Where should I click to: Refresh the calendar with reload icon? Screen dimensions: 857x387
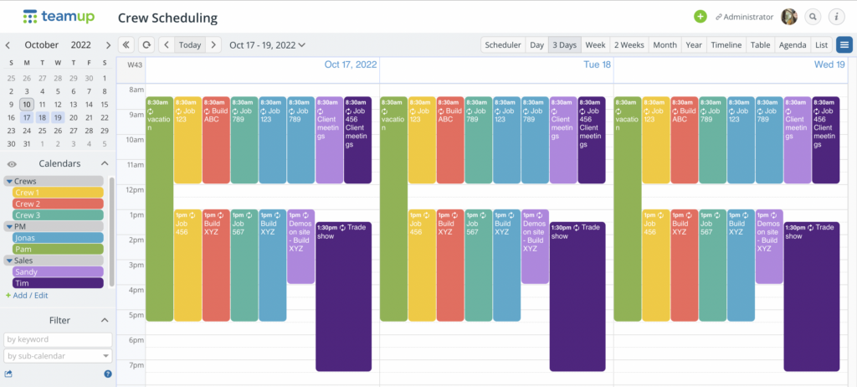tap(146, 45)
